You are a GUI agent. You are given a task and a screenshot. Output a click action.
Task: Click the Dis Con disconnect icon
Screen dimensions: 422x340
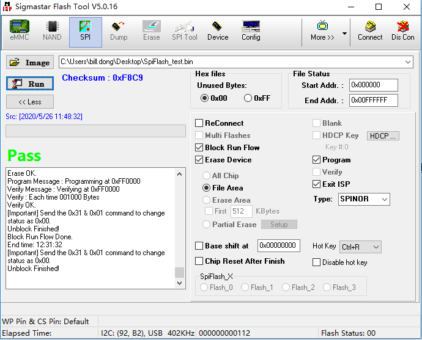403,31
